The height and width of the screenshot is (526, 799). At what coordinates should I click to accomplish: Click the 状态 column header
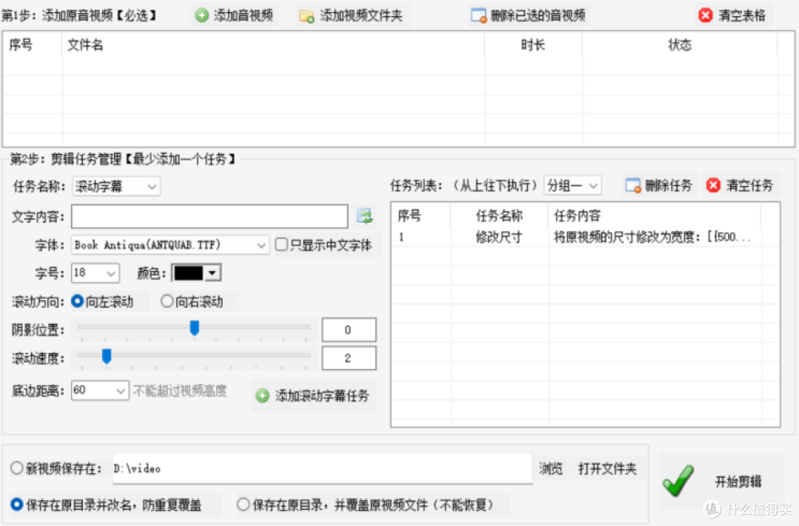[x=680, y=45]
